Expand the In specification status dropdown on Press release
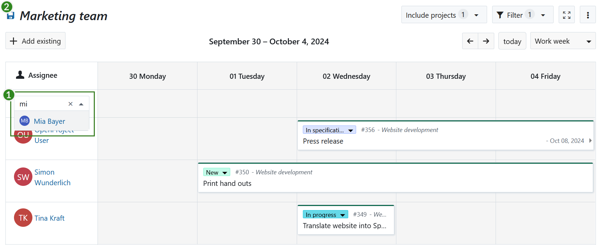This screenshot has width=603, height=250. tap(351, 130)
